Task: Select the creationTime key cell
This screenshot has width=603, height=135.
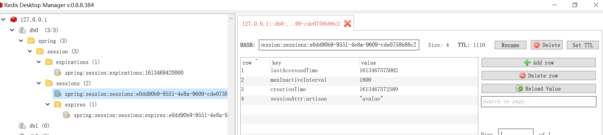Action: 288,89
